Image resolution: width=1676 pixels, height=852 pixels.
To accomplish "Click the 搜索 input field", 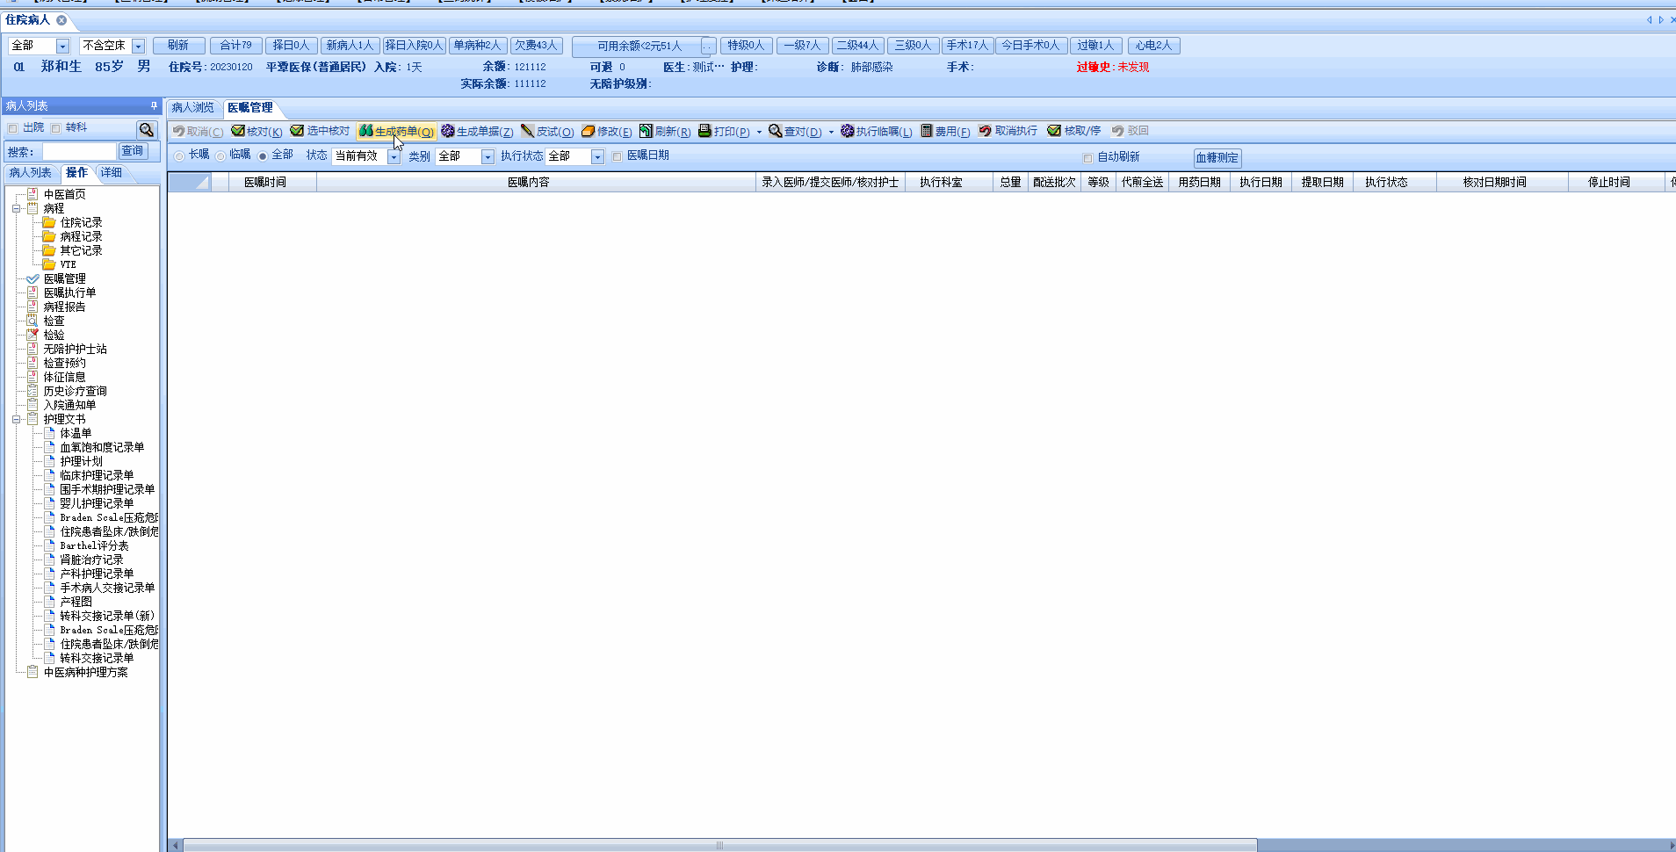I will click(79, 152).
